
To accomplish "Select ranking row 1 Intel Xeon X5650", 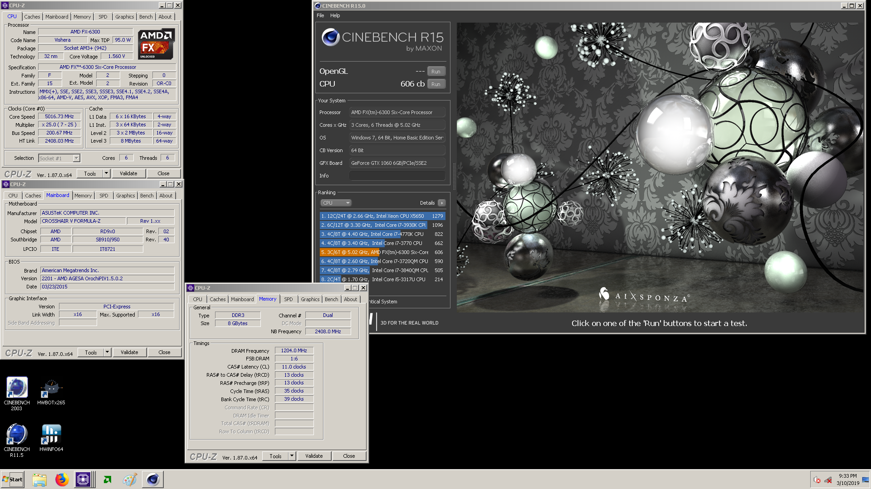I will click(x=382, y=216).
